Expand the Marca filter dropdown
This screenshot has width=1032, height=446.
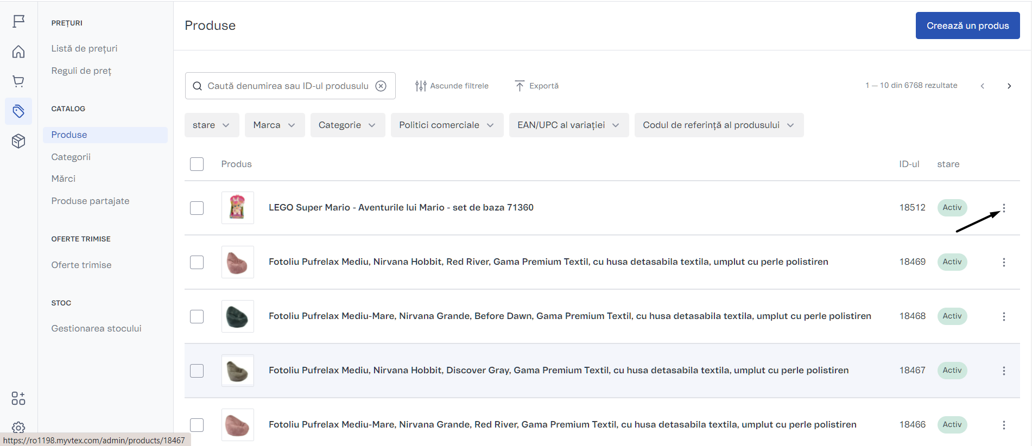click(274, 125)
